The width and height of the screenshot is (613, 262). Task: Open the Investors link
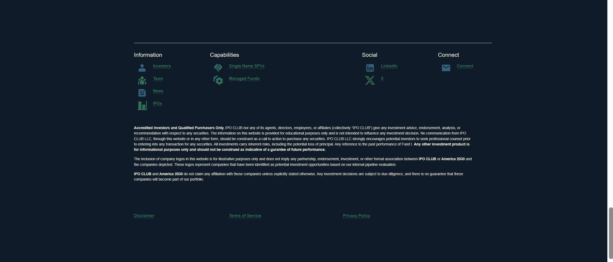[x=162, y=66]
